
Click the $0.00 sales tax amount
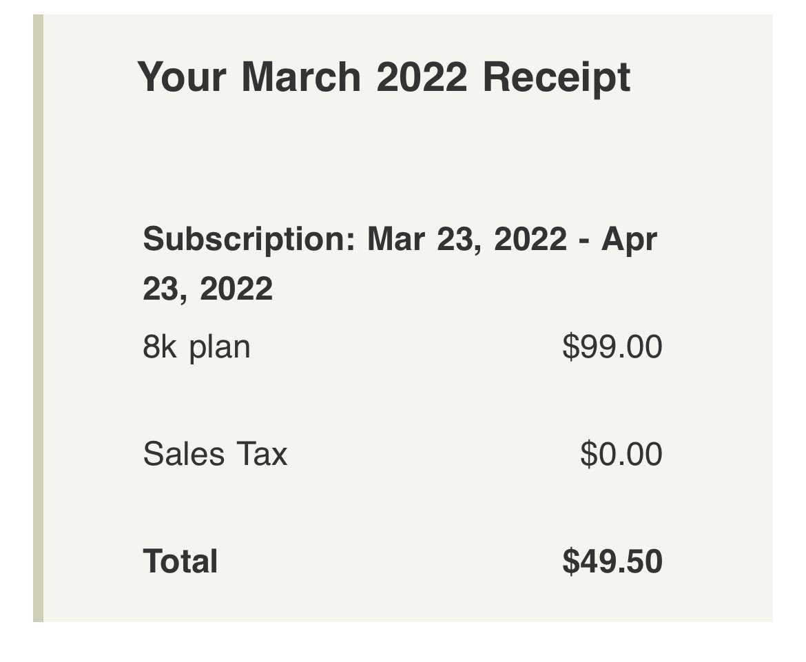tap(621, 455)
